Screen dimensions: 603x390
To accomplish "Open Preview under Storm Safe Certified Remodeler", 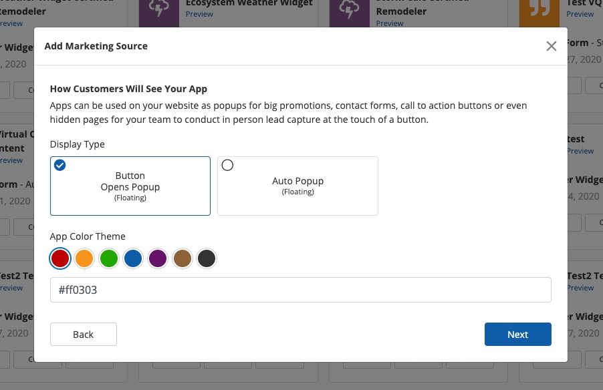I will (390, 23).
